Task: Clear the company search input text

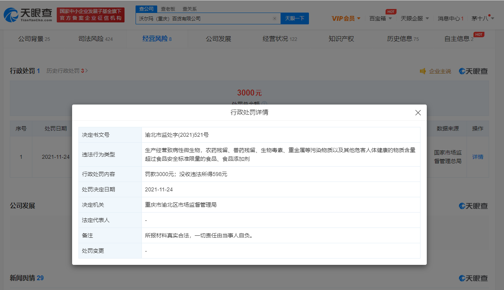Action: tap(274, 18)
